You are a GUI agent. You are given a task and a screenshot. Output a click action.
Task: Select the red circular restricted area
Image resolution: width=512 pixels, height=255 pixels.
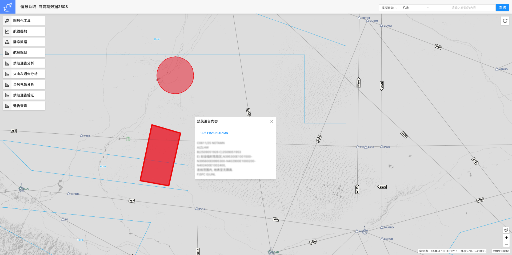(x=175, y=75)
